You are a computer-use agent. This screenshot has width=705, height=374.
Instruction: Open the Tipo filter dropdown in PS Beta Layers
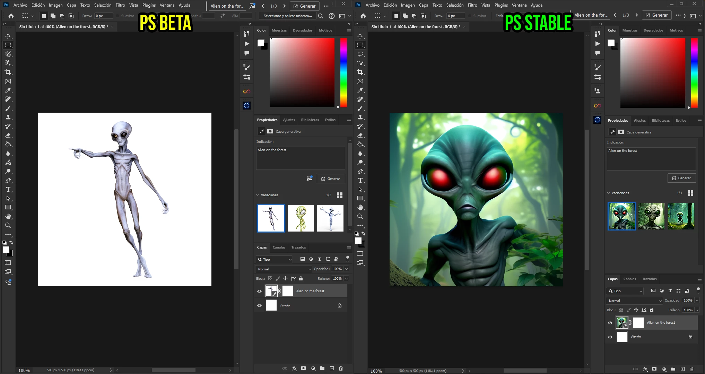(275, 259)
